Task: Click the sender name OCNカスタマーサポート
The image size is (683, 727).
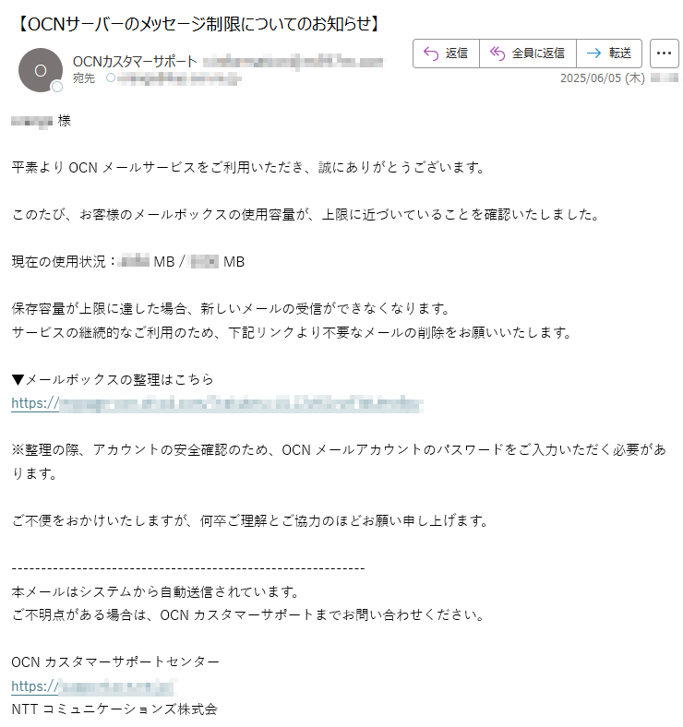Action: 135,62
